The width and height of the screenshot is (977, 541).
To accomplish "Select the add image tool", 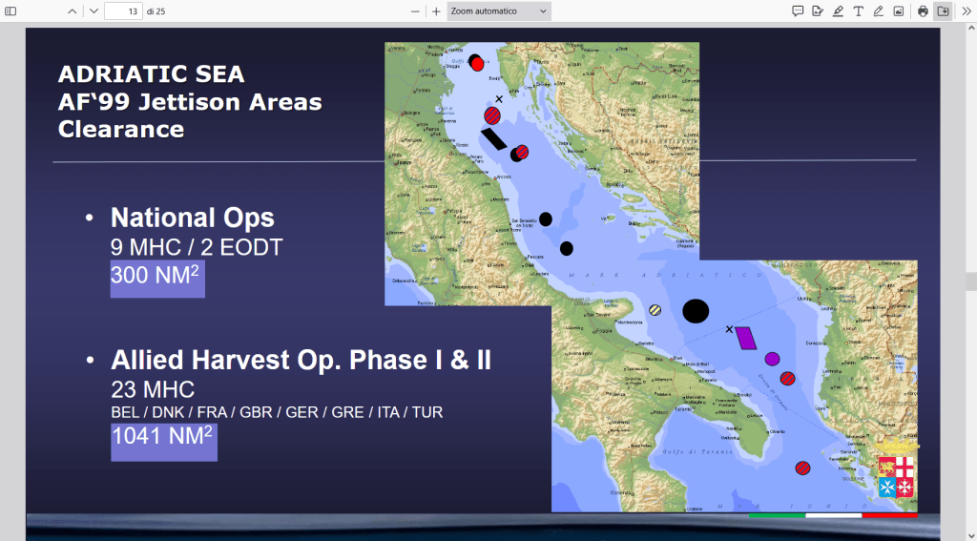I will [x=898, y=11].
